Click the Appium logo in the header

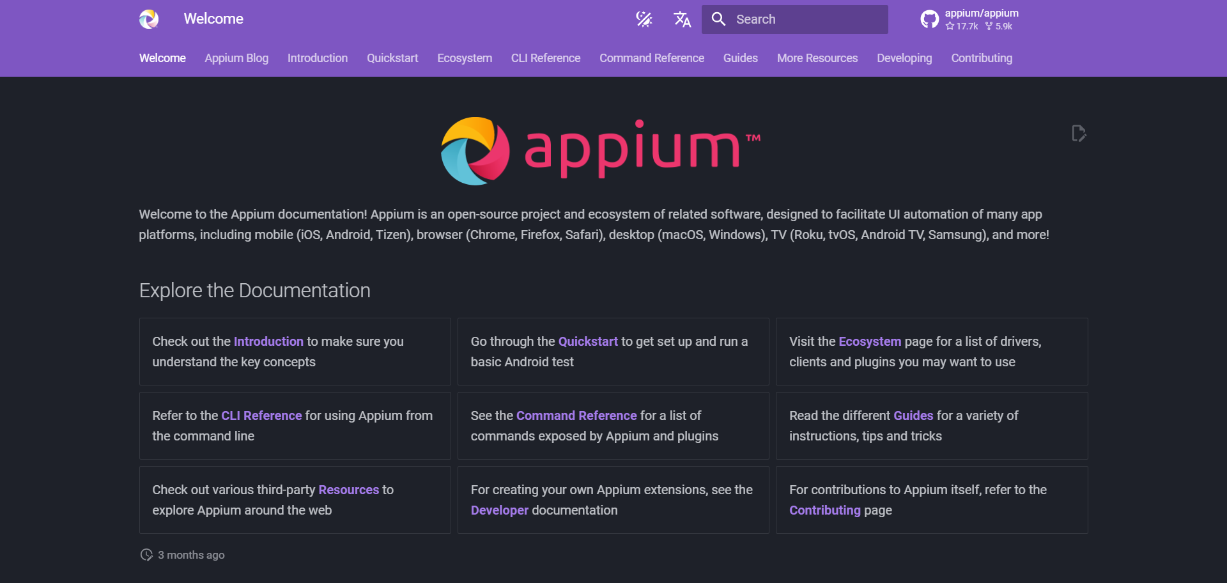coord(149,19)
